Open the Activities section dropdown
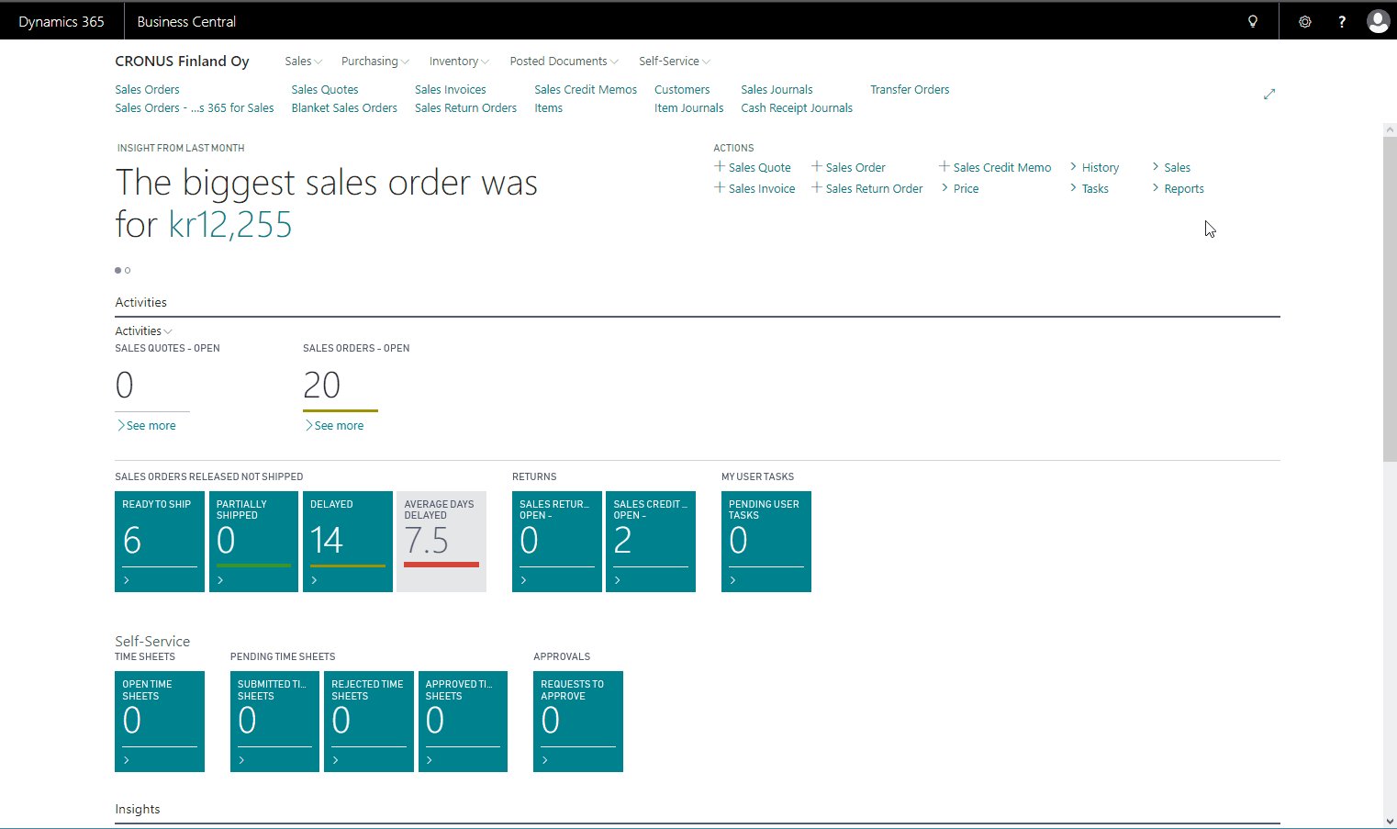This screenshot has height=829, width=1397. (143, 330)
